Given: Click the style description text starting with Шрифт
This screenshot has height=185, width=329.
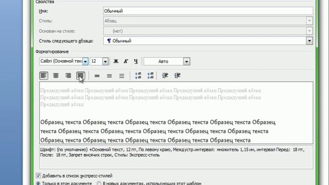Looking at the screenshot, I should [x=172, y=152].
